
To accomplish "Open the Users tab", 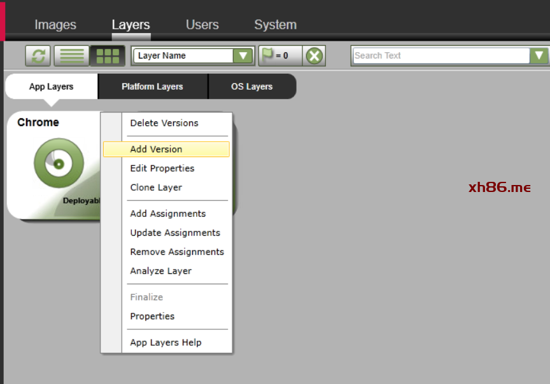I will tap(202, 25).
